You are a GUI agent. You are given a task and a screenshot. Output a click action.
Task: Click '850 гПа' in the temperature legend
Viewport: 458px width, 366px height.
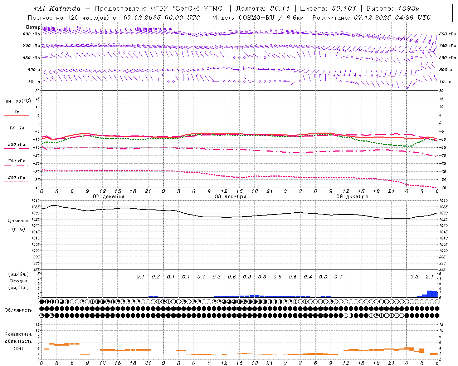pos(17,144)
